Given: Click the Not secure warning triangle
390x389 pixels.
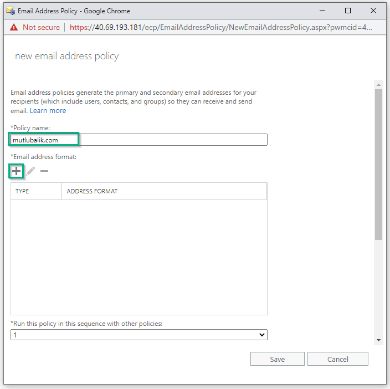Looking at the screenshot, I should pyautogui.click(x=14, y=27).
